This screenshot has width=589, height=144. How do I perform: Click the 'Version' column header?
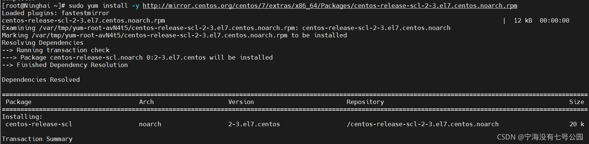pyautogui.click(x=241, y=102)
